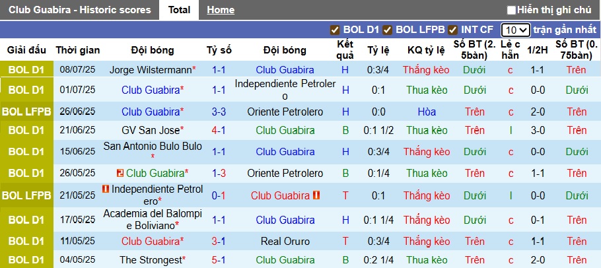Click the 5-1 score for The Strongest
The image size is (601, 268).
coord(219,260)
